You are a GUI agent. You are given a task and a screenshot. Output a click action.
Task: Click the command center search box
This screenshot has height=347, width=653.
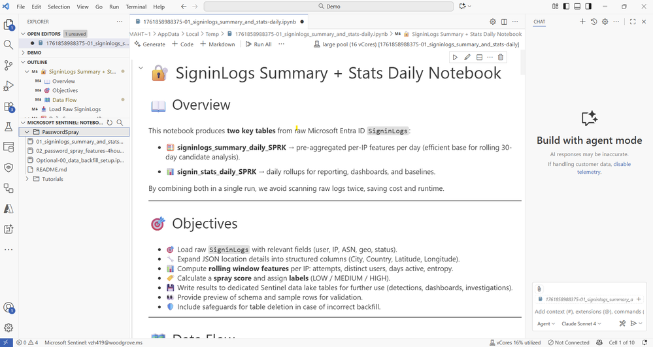[329, 7]
